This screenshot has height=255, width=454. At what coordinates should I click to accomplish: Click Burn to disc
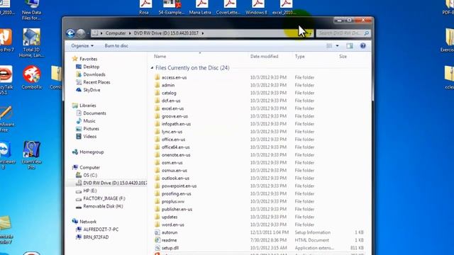pos(116,45)
